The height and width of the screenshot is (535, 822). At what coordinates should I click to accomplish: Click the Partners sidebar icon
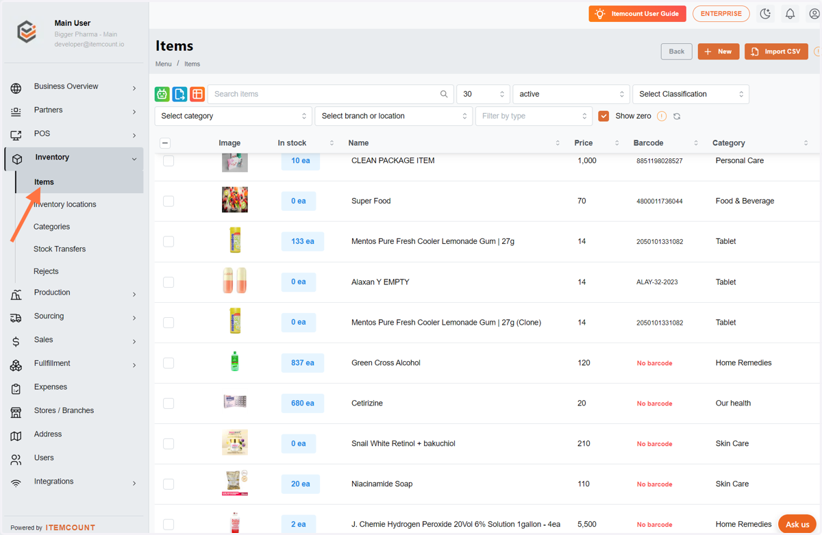[16, 111]
